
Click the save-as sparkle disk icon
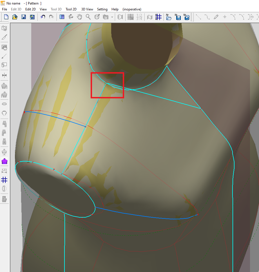(32, 17)
